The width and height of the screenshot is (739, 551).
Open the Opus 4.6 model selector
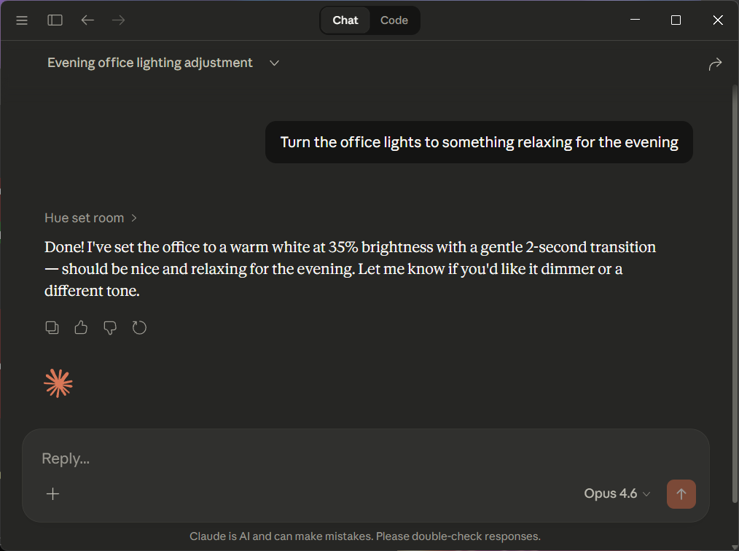pos(617,494)
